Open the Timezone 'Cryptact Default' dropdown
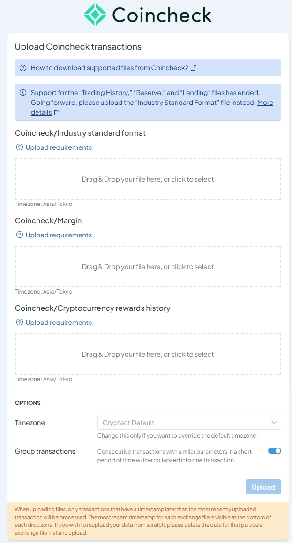Image resolution: width=292 pixels, height=543 pixels. (x=189, y=423)
